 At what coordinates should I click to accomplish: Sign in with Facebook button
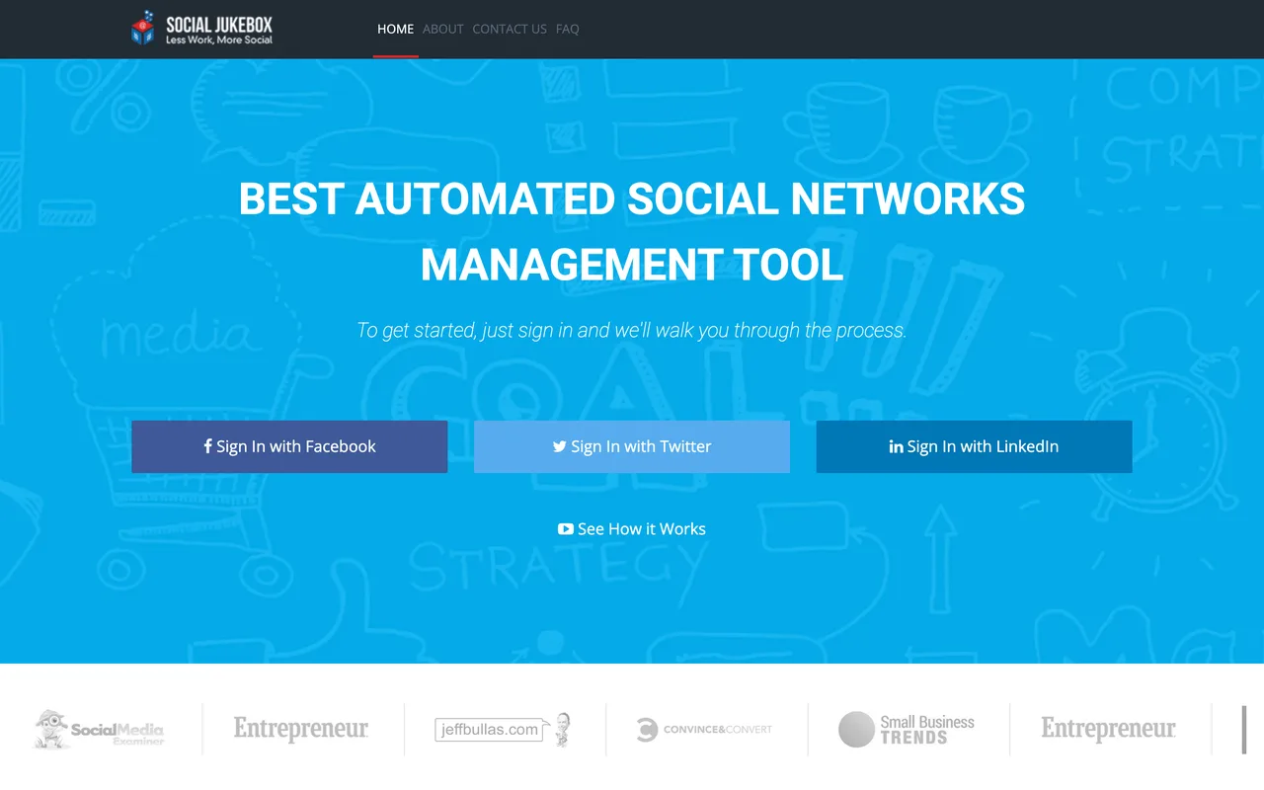(x=289, y=446)
